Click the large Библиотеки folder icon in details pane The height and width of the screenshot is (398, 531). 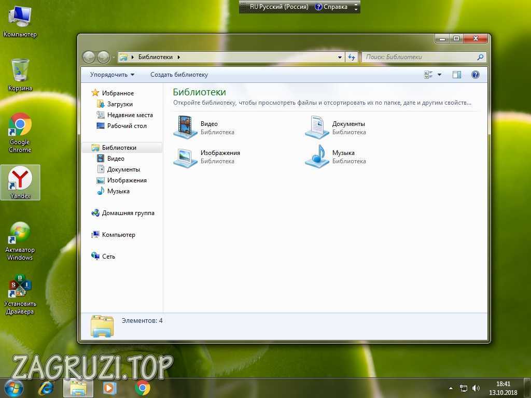tap(102, 326)
